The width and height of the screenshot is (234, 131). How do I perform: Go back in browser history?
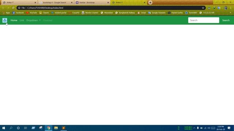point(3,8)
